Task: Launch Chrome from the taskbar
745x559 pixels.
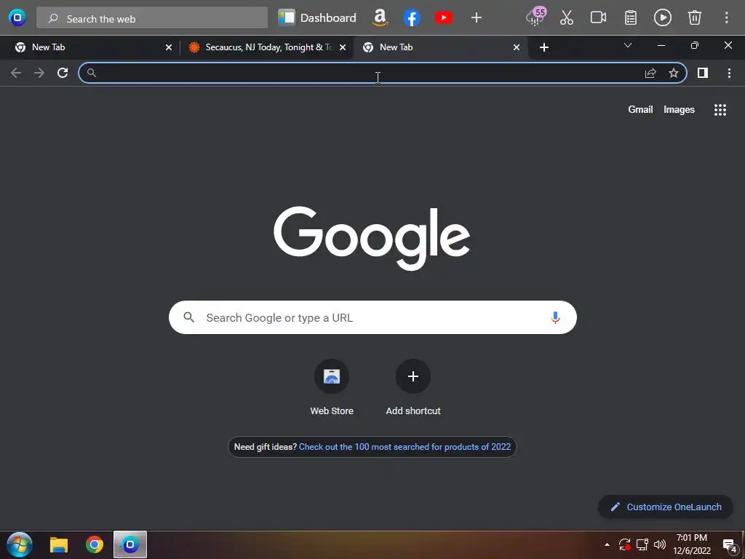Action: click(94, 544)
